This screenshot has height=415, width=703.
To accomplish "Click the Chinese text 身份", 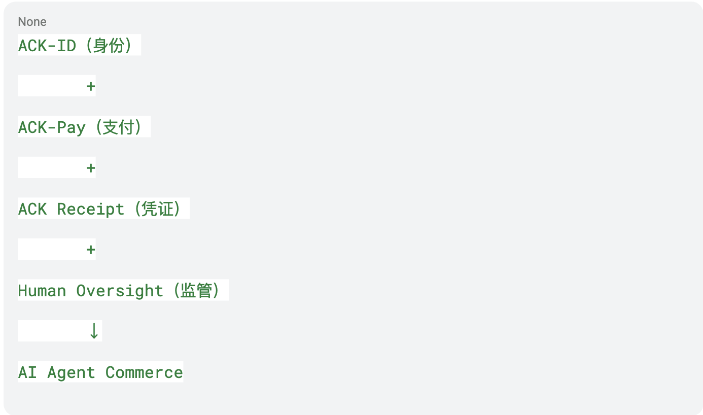I will 109,45.
